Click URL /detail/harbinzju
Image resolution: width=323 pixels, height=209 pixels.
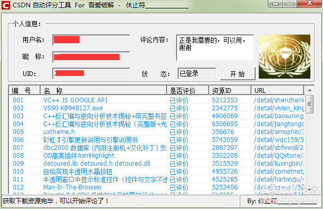(x=279, y=179)
